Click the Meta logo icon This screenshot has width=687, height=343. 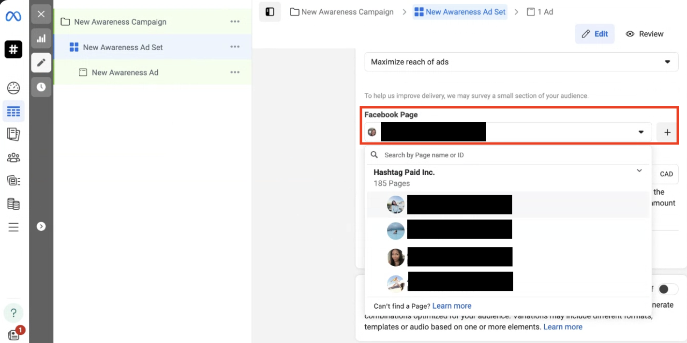click(13, 16)
